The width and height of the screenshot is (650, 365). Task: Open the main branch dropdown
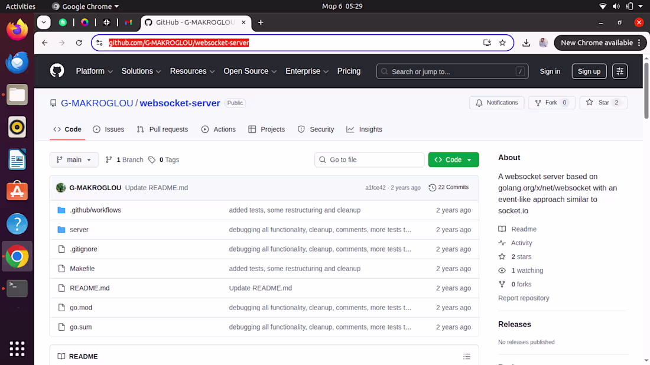[x=74, y=159]
